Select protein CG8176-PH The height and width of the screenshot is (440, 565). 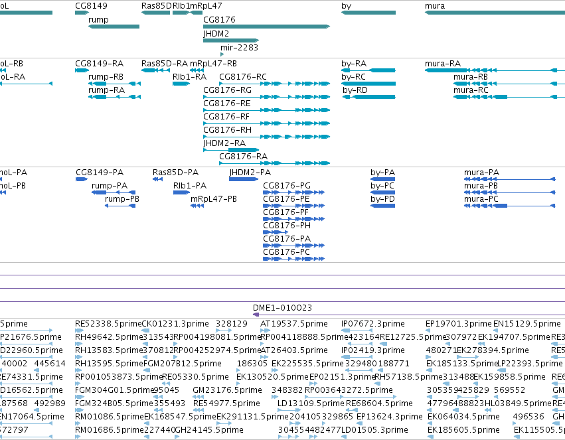[287, 226]
